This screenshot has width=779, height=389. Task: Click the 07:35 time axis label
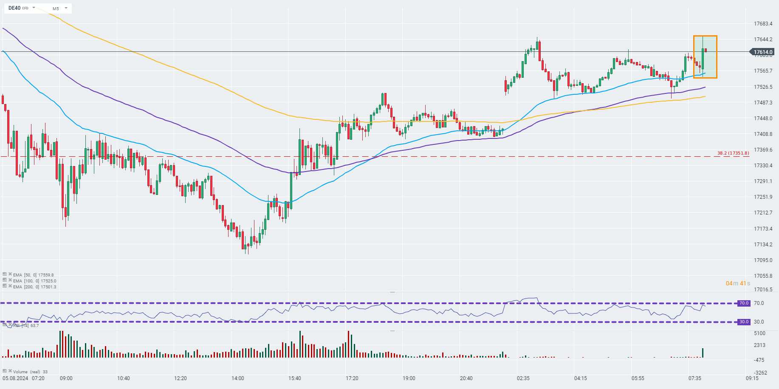(695, 378)
